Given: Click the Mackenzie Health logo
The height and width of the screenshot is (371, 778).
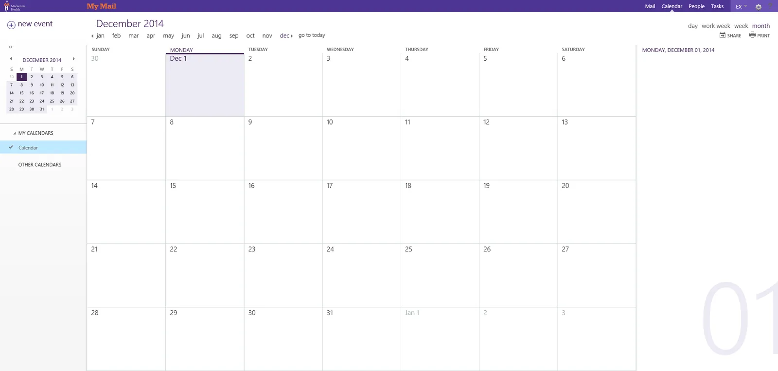Looking at the screenshot, I should [x=15, y=6].
